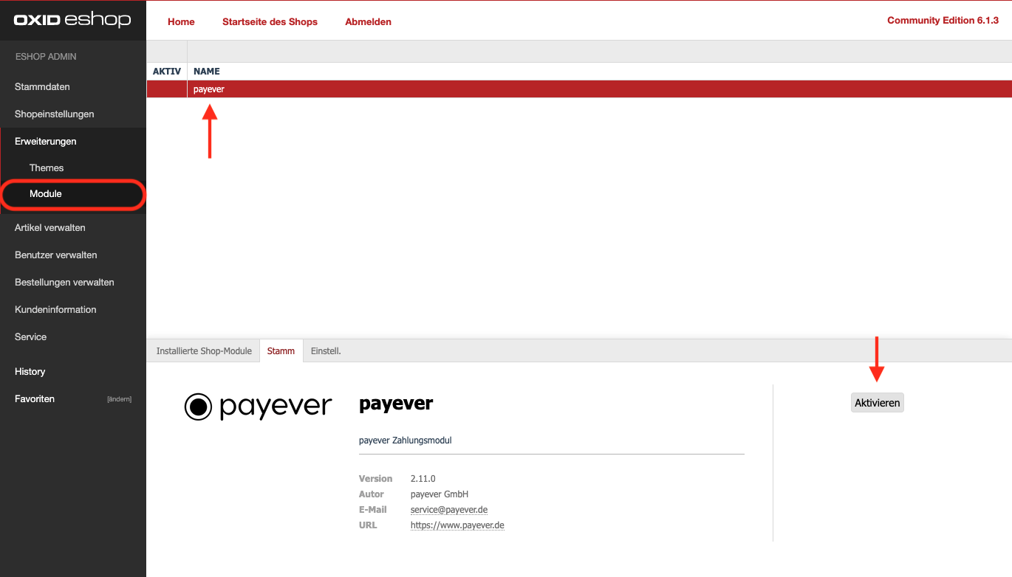Switch to Installierte Shop-Module tab

pyautogui.click(x=204, y=351)
